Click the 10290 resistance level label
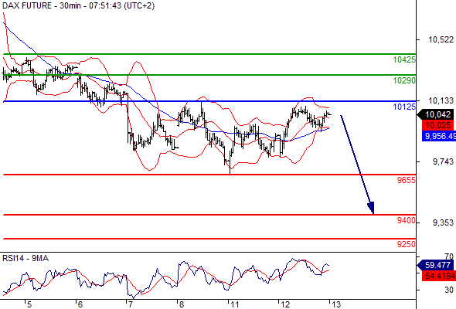Viewport: 456px width, 309px height. [x=404, y=80]
